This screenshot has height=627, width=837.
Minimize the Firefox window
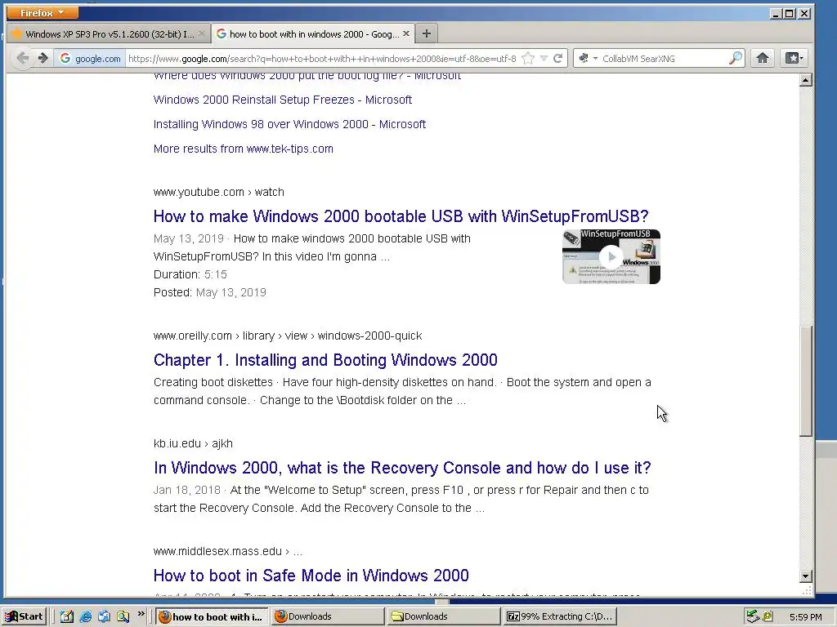point(776,13)
